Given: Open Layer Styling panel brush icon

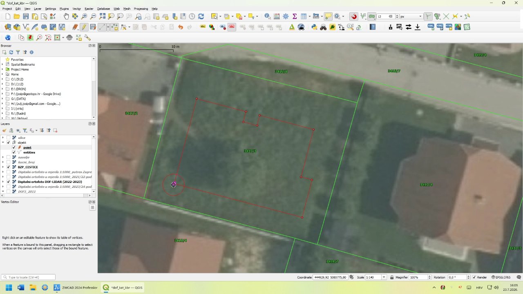Looking at the screenshot, I should (x=4, y=130).
